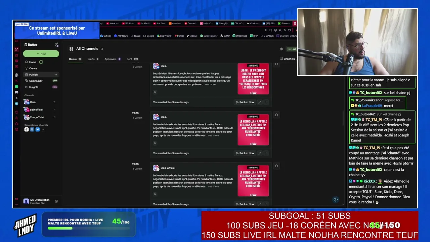Add a tag to the Clair. Hezbollah post
Image resolution: width=430 pixels, height=242 pixels.
pyautogui.click(x=155, y=144)
